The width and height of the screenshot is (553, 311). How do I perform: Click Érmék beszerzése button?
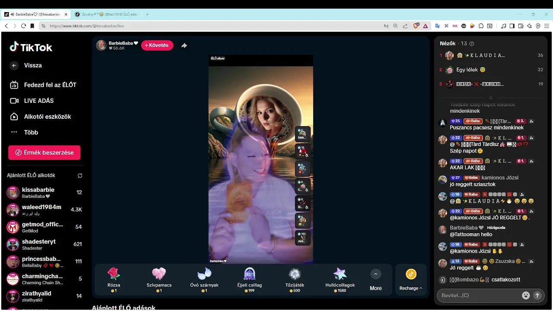tap(44, 152)
